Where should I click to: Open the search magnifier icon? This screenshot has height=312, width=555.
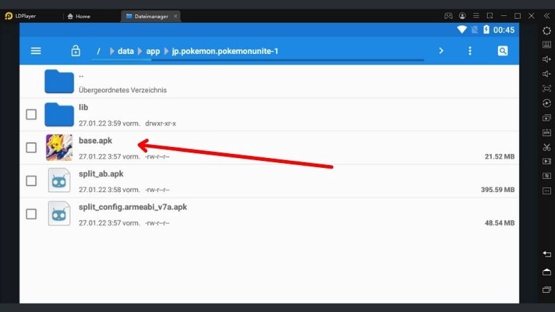tap(502, 51)
